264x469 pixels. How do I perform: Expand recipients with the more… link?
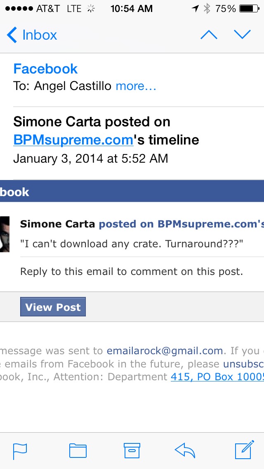click(136, 86)
